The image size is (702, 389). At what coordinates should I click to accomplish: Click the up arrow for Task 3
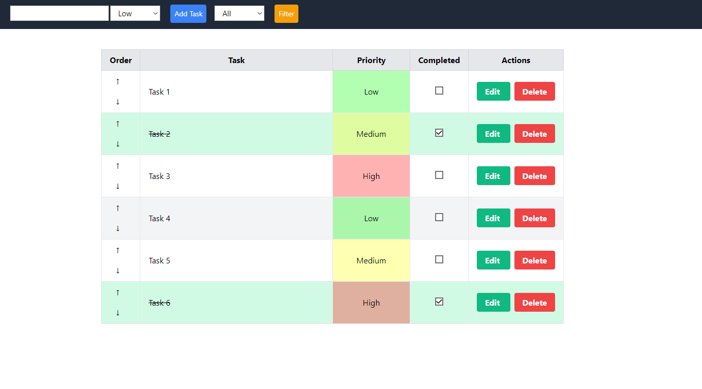(118, 166)
